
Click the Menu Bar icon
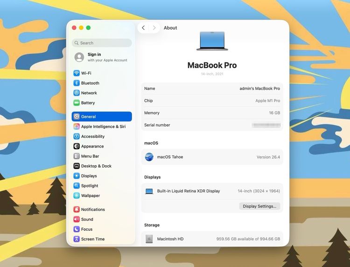click(77, 156)
